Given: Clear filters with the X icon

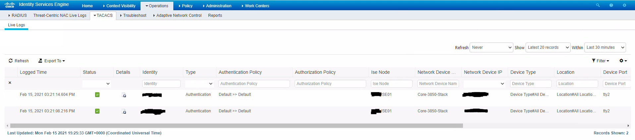Looking at the screenshot, I should (x=10, y=83).
